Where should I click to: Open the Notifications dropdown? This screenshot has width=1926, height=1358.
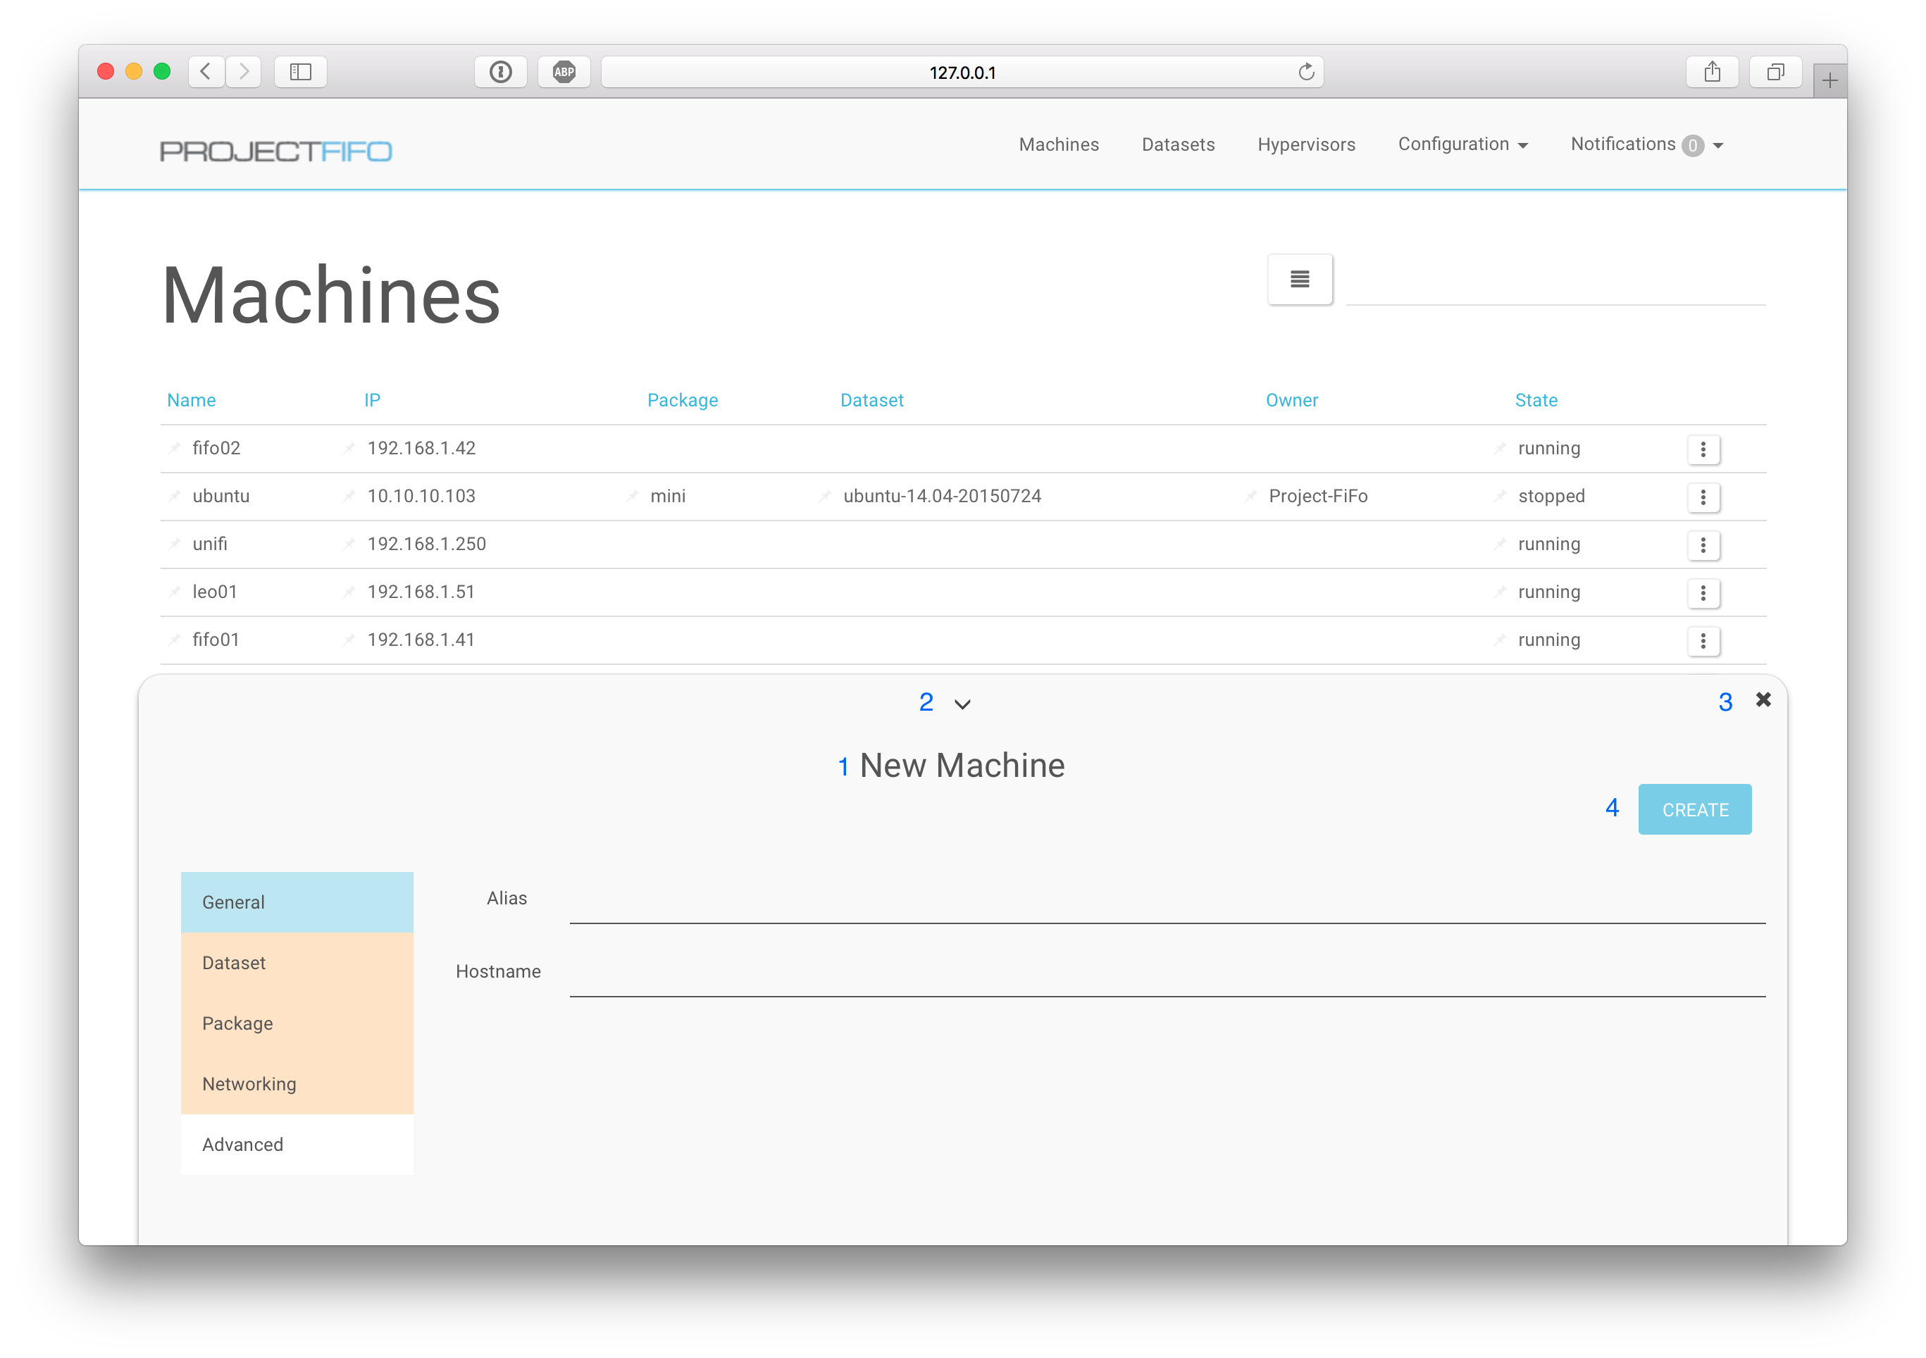(x=1646, y=144)
